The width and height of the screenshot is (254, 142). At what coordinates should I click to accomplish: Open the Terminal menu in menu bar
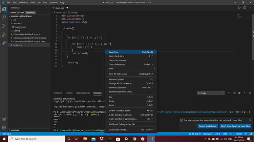coord(54,2)
